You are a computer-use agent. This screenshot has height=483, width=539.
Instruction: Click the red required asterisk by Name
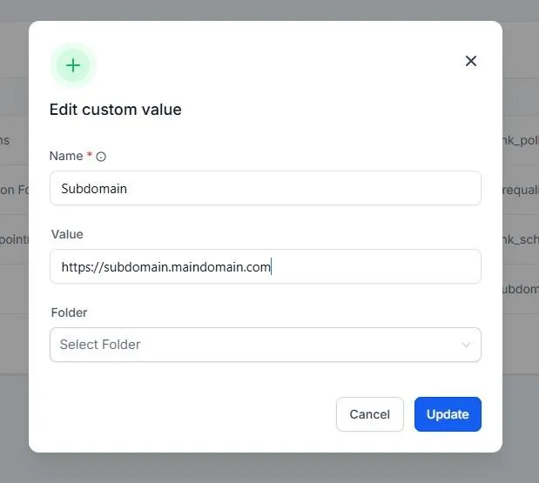90,154
